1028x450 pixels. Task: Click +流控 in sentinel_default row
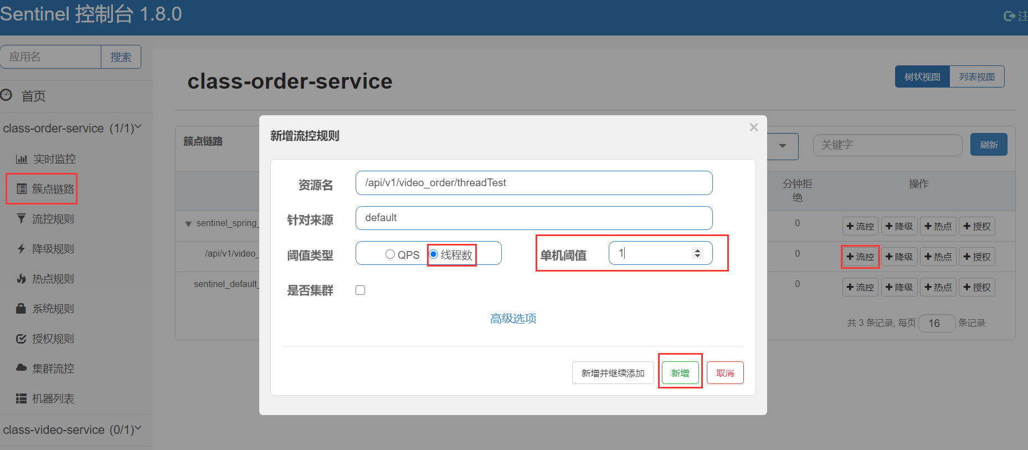(860, 287)
